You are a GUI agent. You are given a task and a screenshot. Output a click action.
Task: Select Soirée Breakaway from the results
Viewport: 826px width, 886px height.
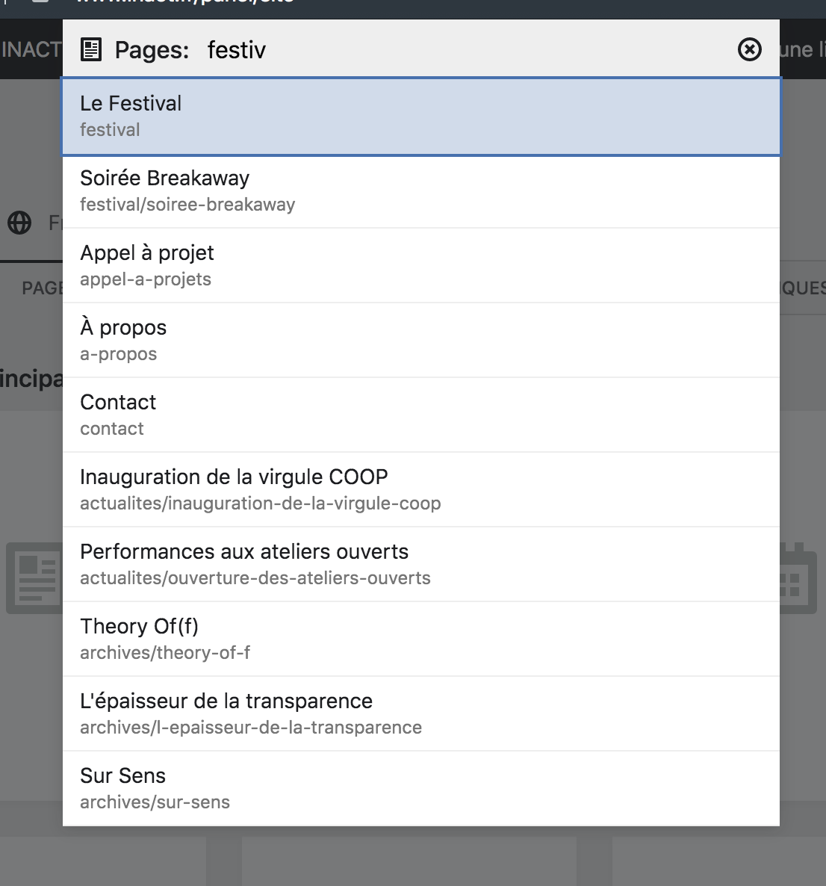click(x=422, y=190)
